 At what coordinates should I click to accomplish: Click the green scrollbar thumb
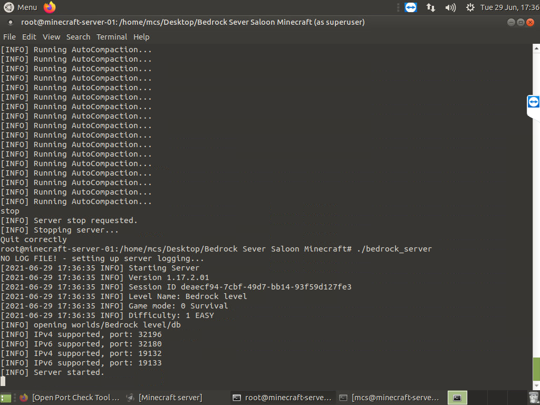(x=536, y=369)
